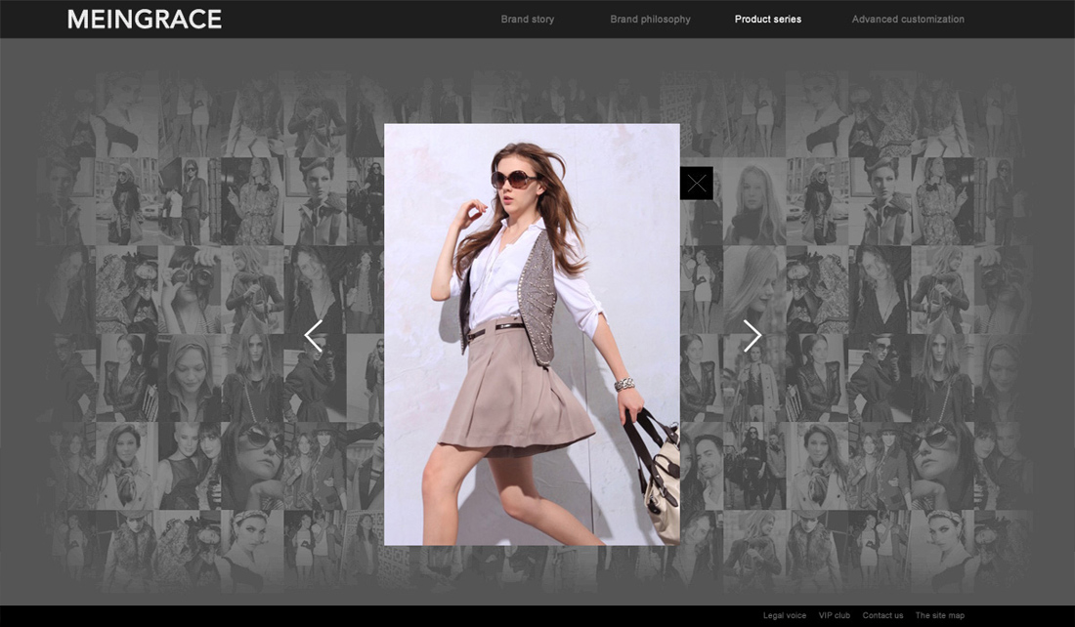The width and height of the screenshot is (1075, 627).
Task: Select blonde woman thumbnail beside the close button
Action: (755, 201)
